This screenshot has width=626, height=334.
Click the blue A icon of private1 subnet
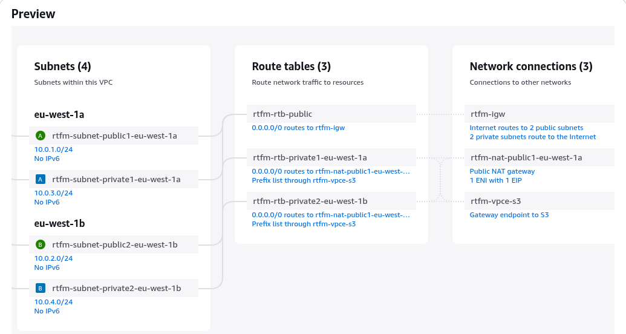[41, 179]
